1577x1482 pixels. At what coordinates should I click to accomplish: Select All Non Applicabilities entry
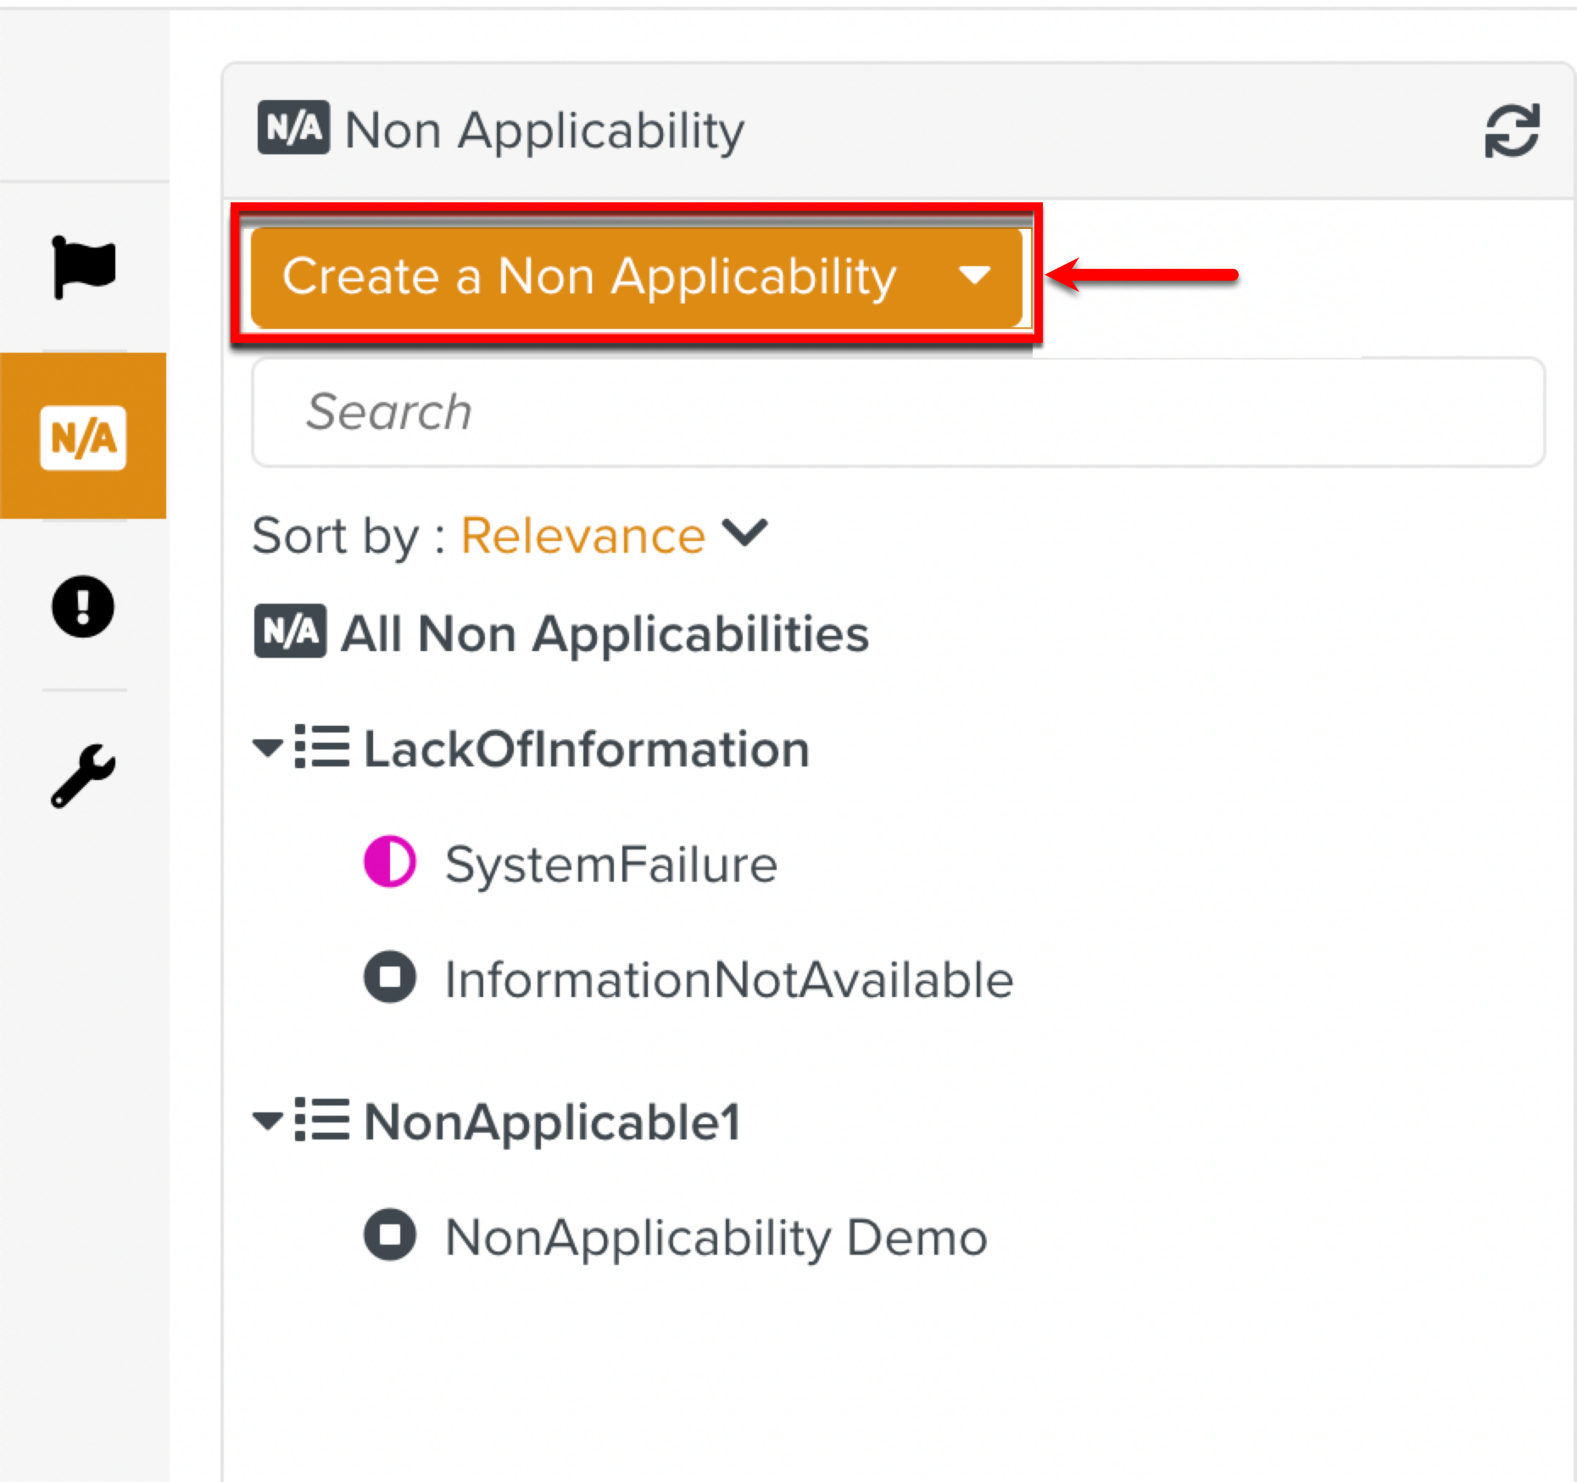604,634
